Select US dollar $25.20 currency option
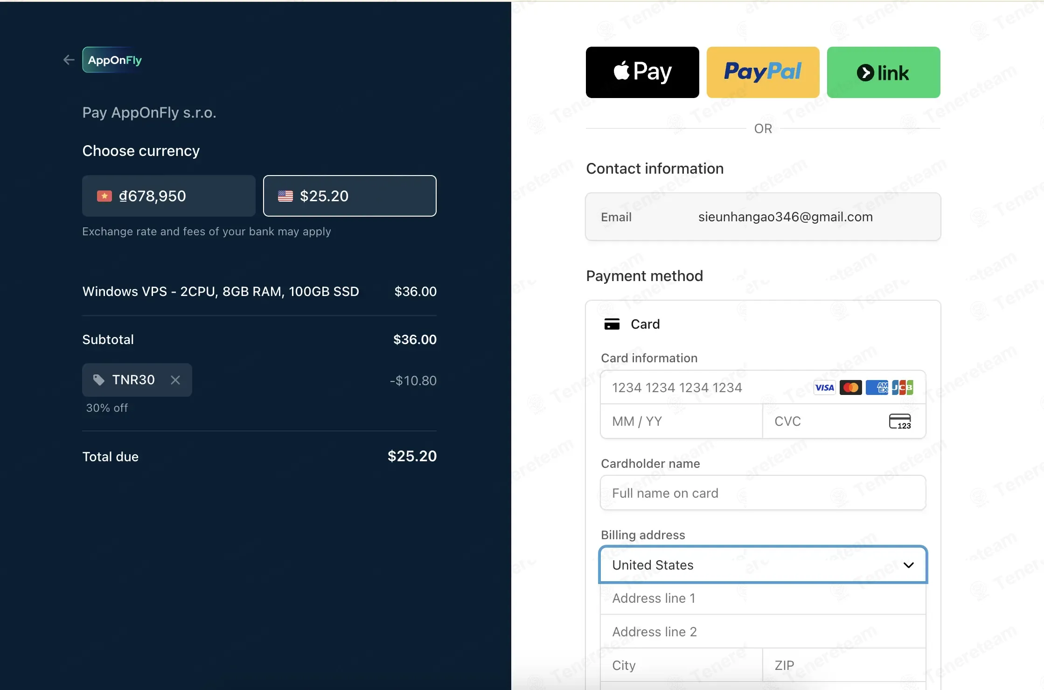Image resolution: width=1044 pixels, height=690 pixels. 350,196
